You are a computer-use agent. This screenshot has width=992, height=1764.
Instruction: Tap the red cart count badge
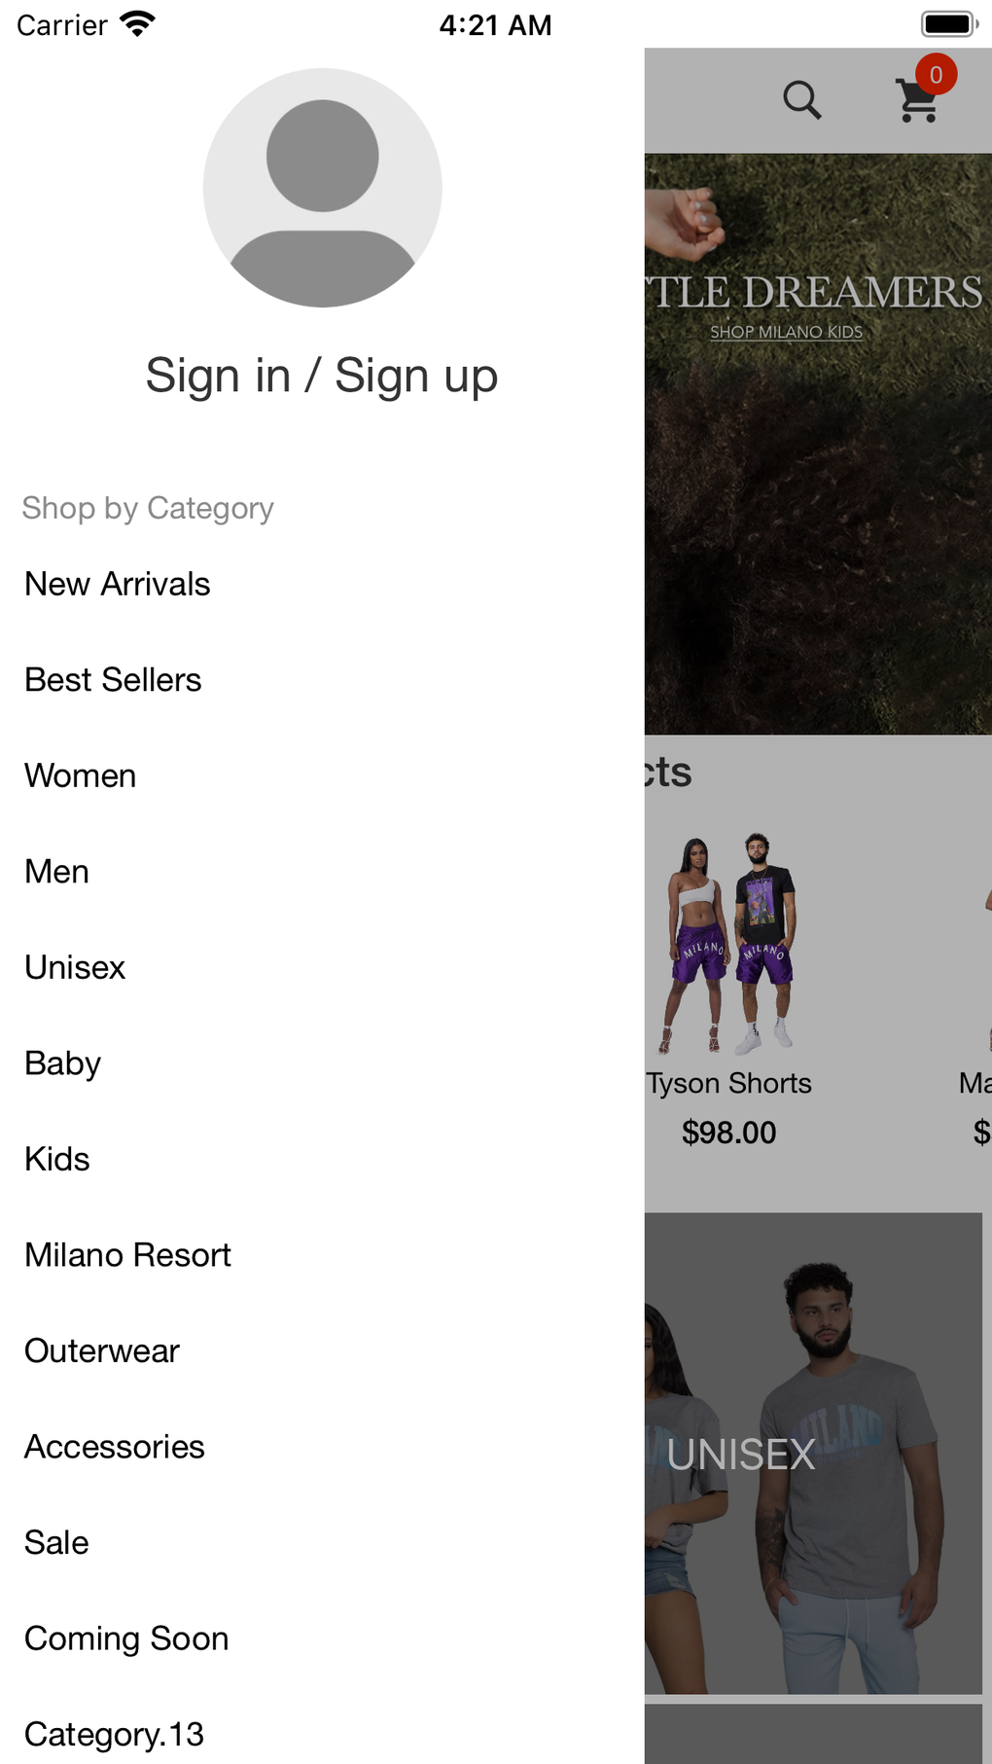coord(936,75)
